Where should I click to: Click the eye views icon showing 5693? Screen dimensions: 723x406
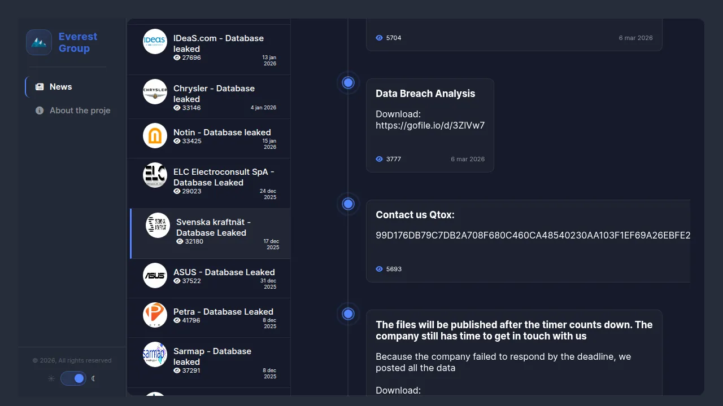pos(379,269)
